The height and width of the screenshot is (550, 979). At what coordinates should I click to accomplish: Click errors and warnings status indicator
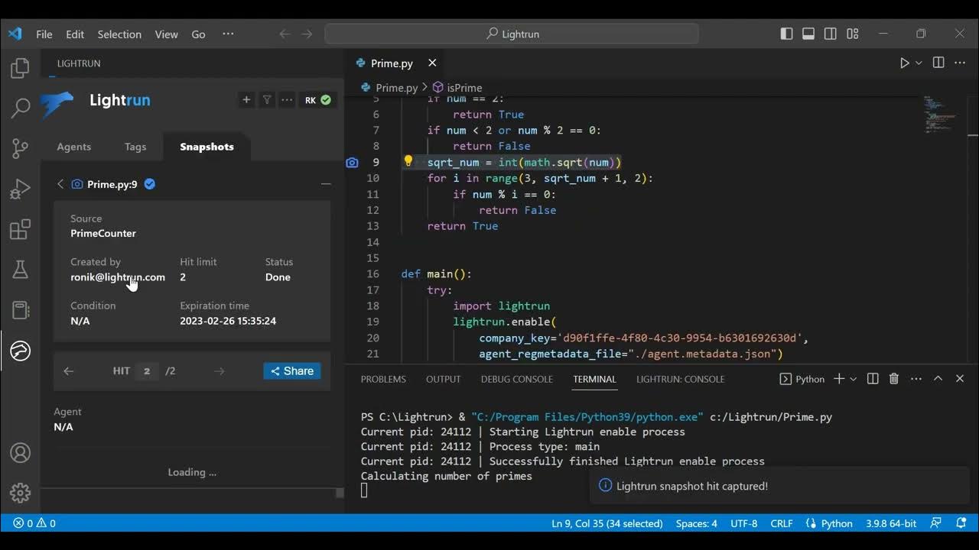pyautogui.click(x=34, y=523)
